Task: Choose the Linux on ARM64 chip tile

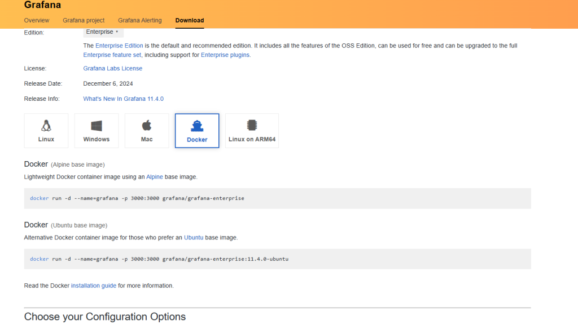Action: click(252, 131)
